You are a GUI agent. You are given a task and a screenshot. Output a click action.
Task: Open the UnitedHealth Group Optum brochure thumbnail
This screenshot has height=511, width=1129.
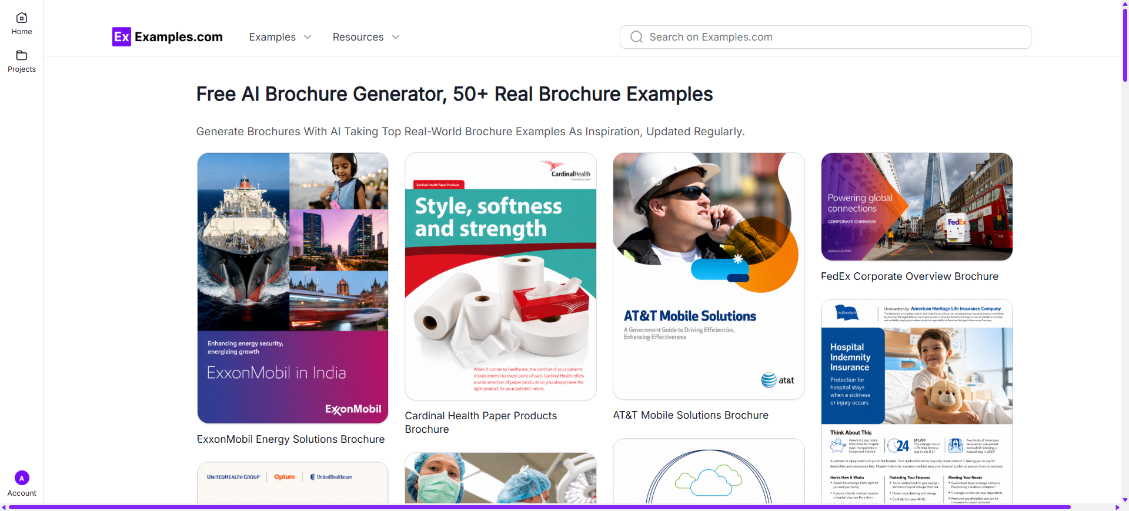[293, 483]
